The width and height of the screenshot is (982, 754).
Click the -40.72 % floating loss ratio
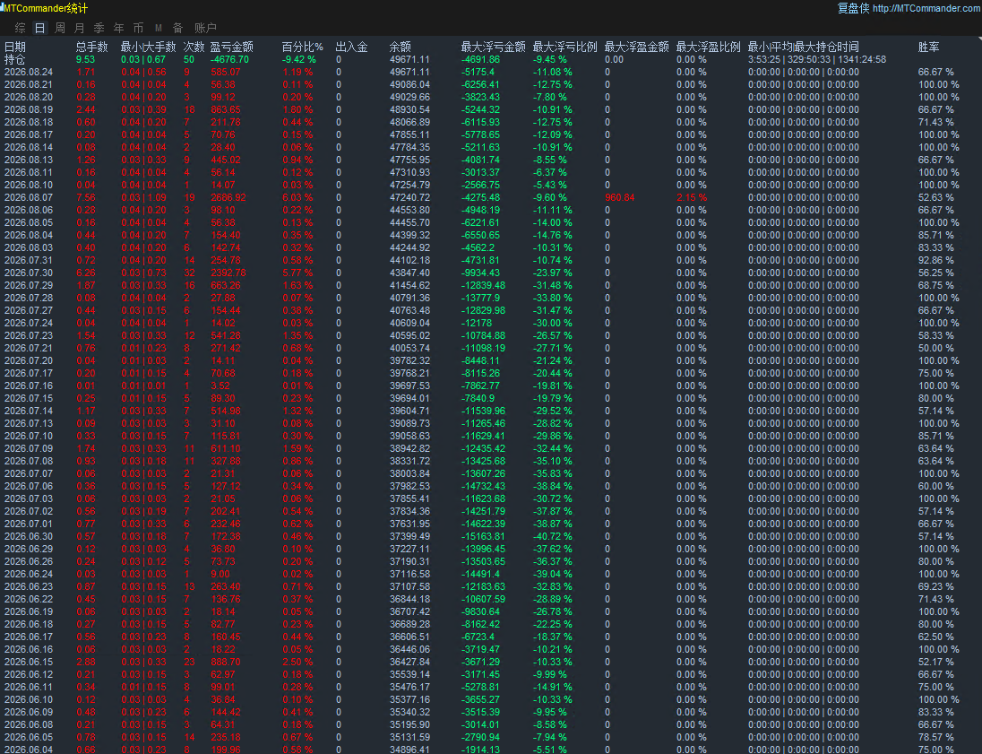[552, 536]
